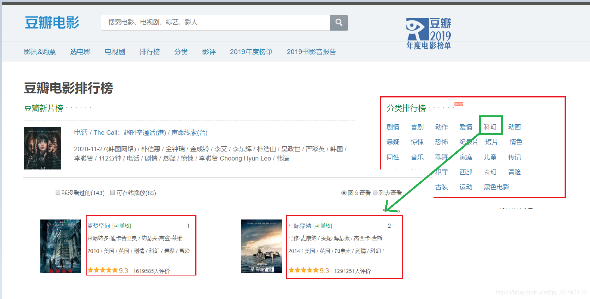This screenshot has height=299, width=590.
Task: Open 2019书影音报告 navigation link
Action: (x=311, y=52)
